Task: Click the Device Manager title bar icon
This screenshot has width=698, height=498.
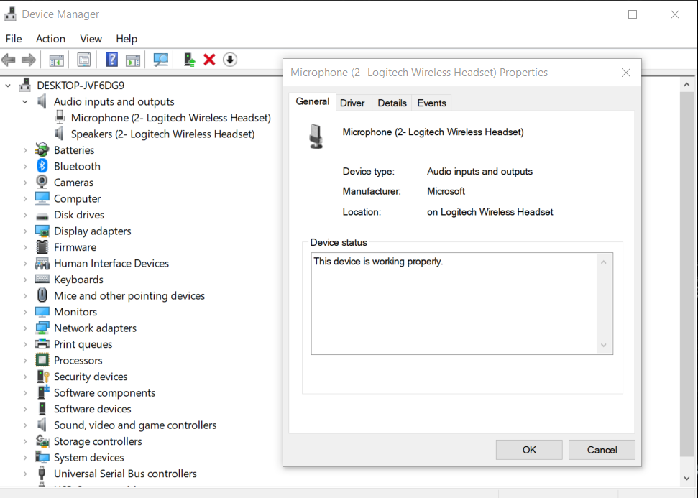Action: (x=10, y=14)
